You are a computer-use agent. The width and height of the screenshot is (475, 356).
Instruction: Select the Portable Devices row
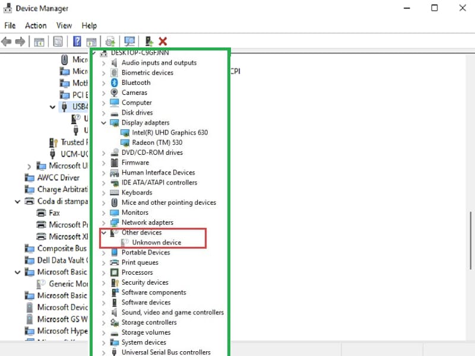[145, 253]
